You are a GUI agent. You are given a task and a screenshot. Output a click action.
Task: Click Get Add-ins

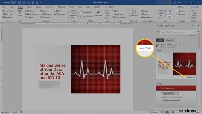click(x=86, y=12)
